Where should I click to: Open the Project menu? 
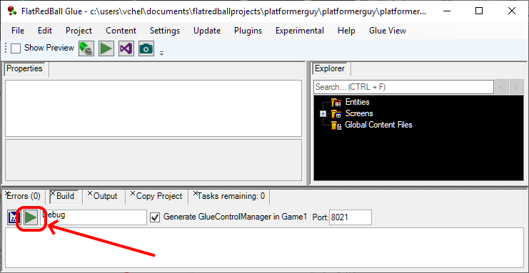[79, 31]
